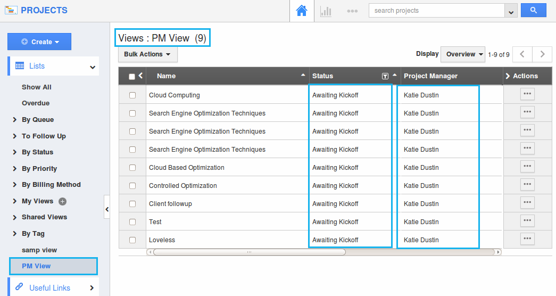Open the Display Overview dropdown
Viewport: 556px width, 296px height.
point(463,54)
